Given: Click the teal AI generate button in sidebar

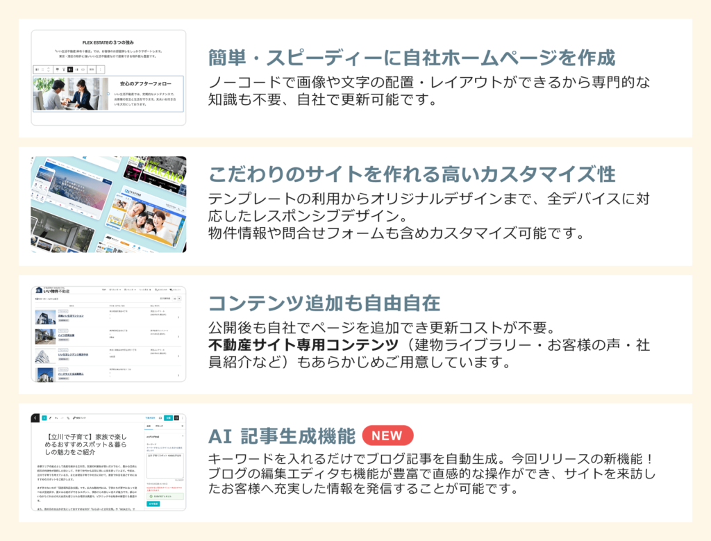Looking at the screenshot, I should click(153, 504).
